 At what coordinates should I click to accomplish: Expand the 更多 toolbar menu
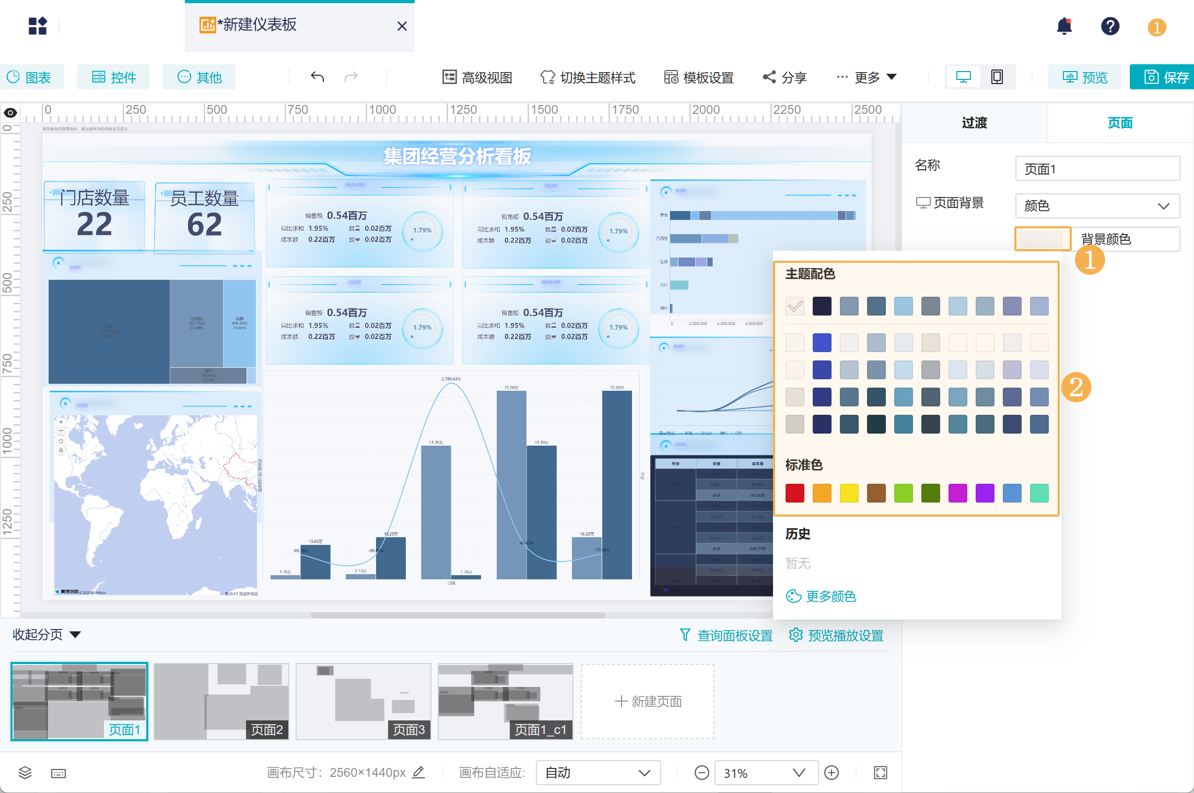point(868,77)
